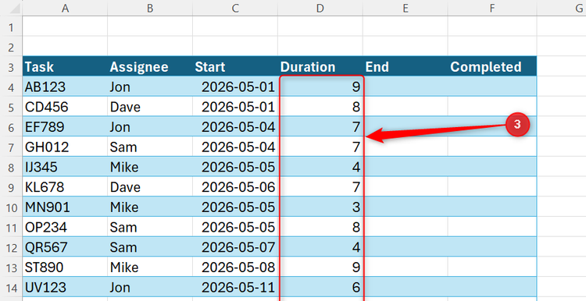Select row 5 header

click(11, 107)
